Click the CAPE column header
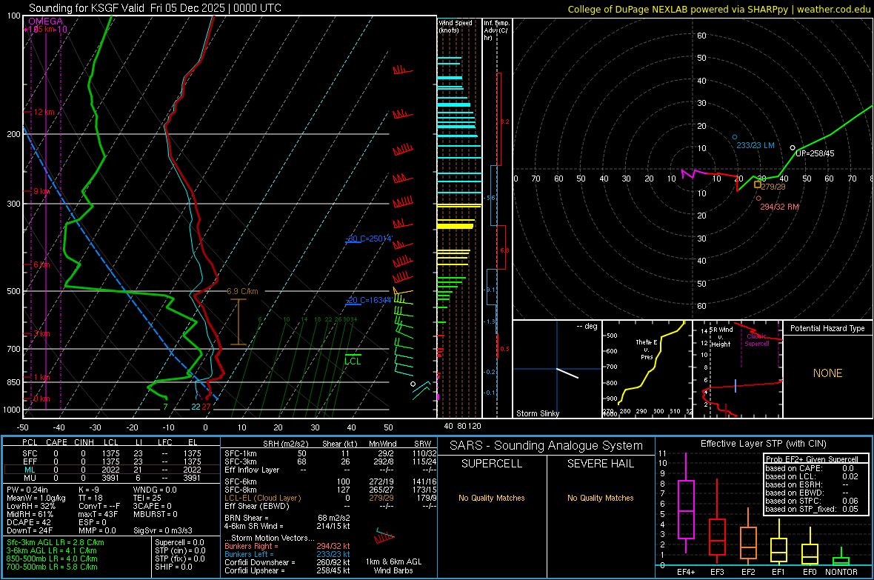Viewport: 874px width, 580px height. coord(56,442)
